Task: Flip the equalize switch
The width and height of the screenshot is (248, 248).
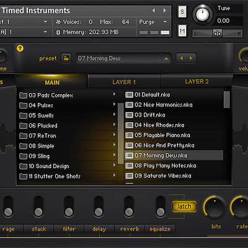Action: pos(160,206)
